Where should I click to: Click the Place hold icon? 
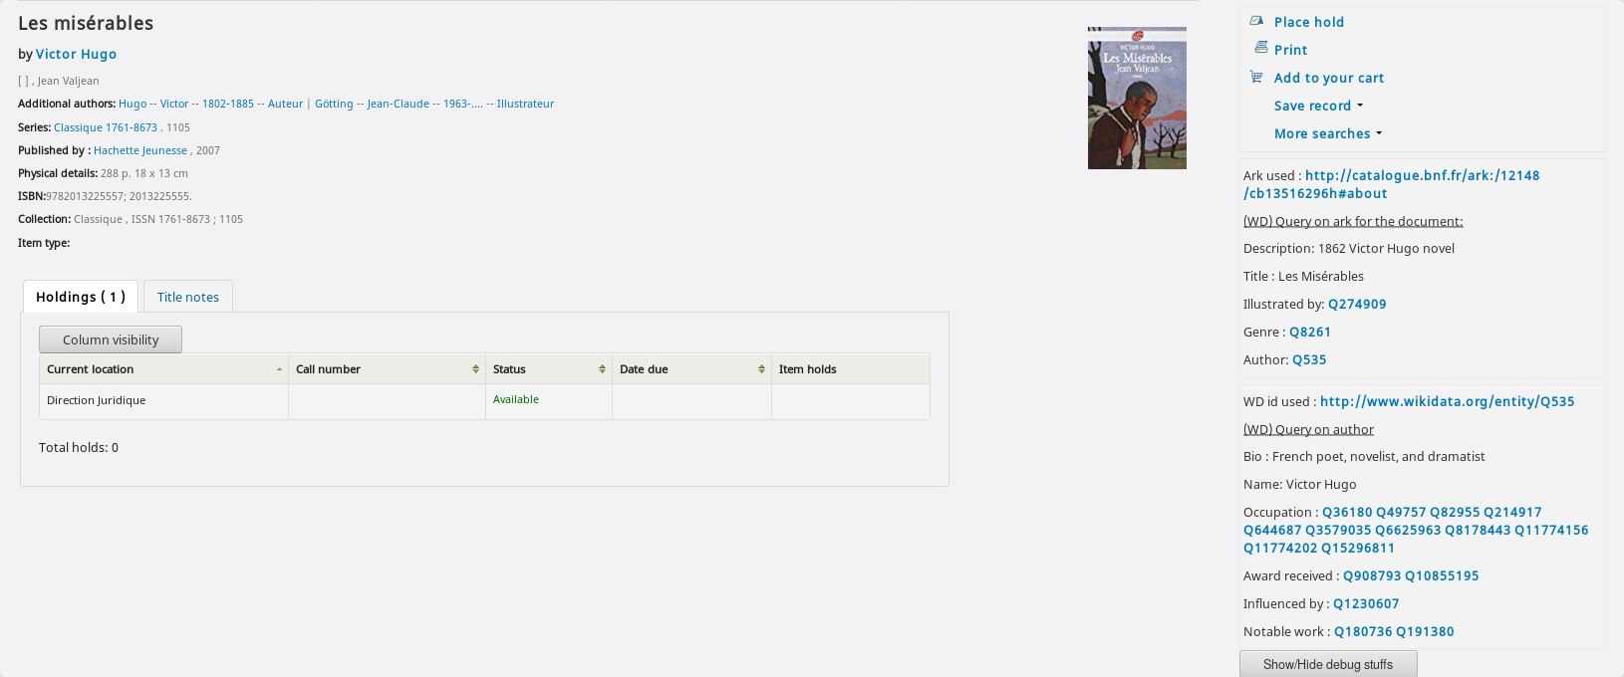(x=1256, y=21)
